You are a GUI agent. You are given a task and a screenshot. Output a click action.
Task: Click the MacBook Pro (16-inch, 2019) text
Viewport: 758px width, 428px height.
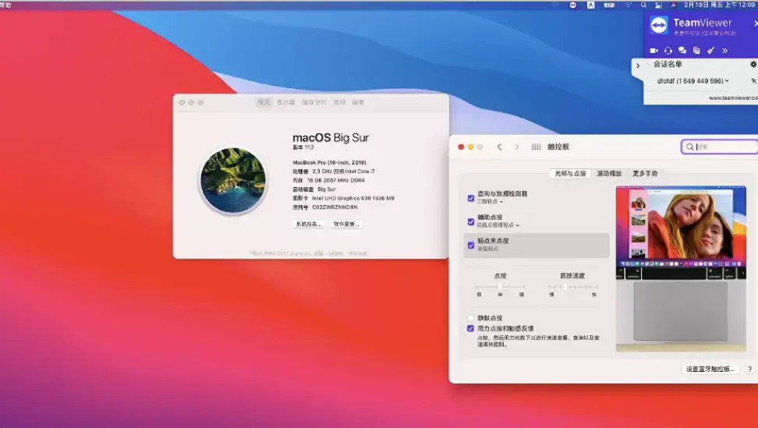(329, 162)
